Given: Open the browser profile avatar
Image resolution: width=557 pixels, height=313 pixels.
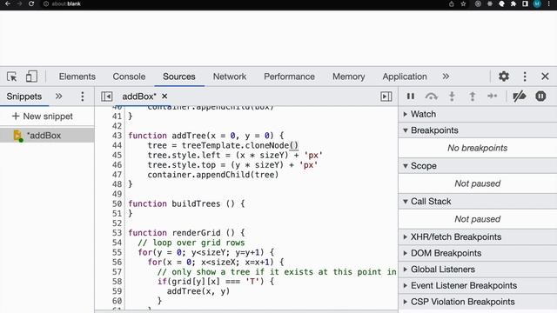Looking at the screenshot, I should [537, 3].
